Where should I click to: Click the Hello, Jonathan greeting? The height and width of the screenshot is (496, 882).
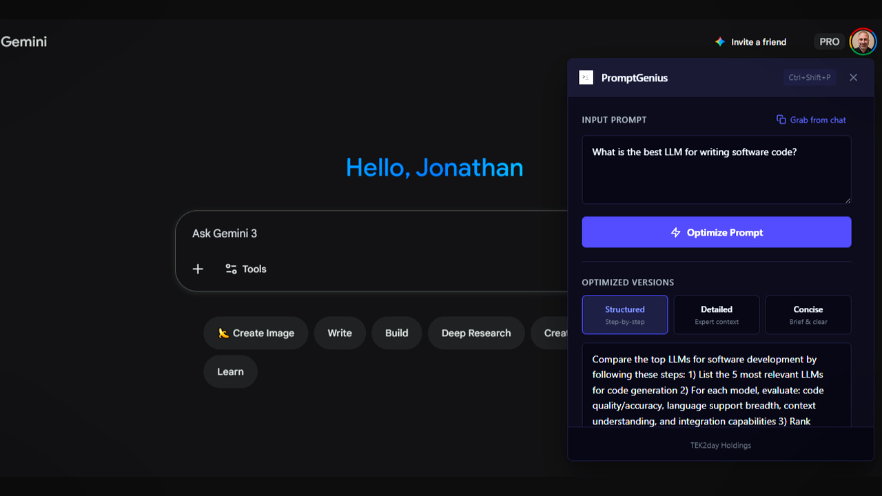pos(434,167)
